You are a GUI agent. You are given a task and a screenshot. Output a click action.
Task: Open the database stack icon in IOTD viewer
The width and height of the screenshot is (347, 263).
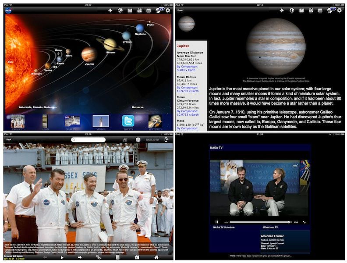[138, 139]
